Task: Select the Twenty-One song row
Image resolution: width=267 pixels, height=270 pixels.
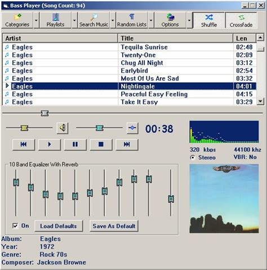Action: click(x=130, y=55)
